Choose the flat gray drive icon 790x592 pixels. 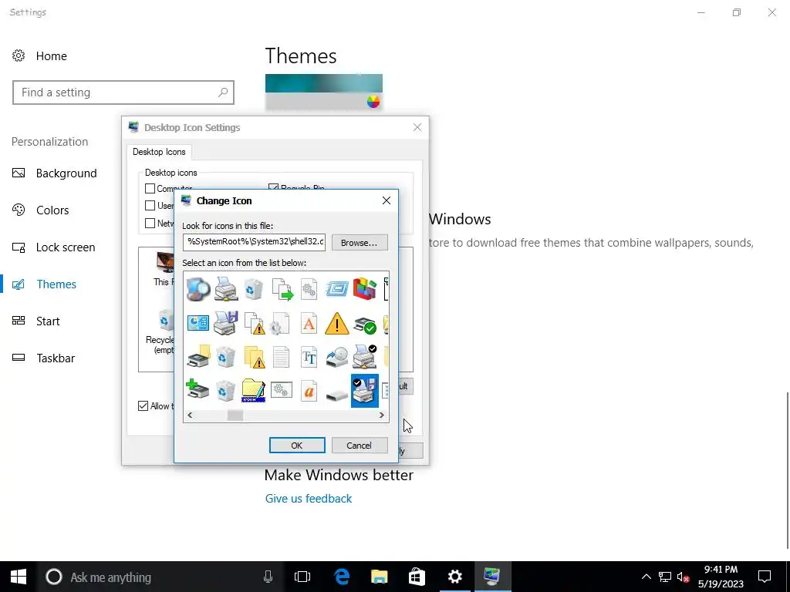tap(336, 395)
